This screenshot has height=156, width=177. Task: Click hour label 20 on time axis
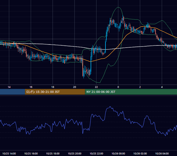[x=74, y=87]
